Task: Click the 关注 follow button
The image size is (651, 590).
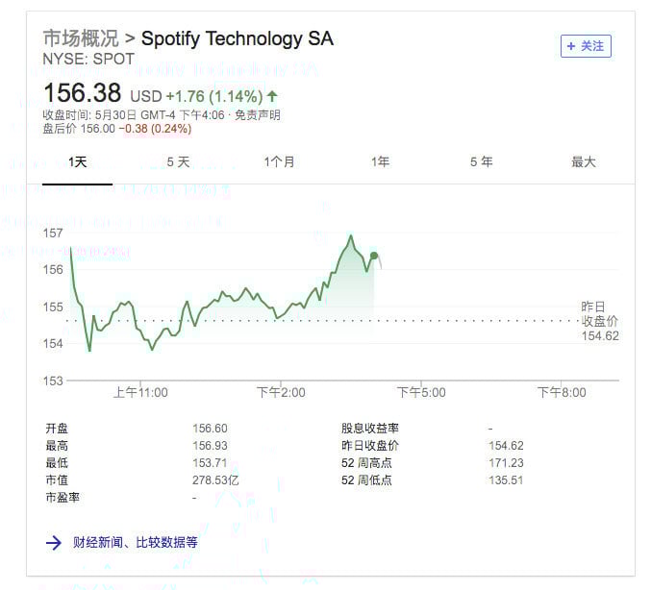Action: (x=586, y=46)
